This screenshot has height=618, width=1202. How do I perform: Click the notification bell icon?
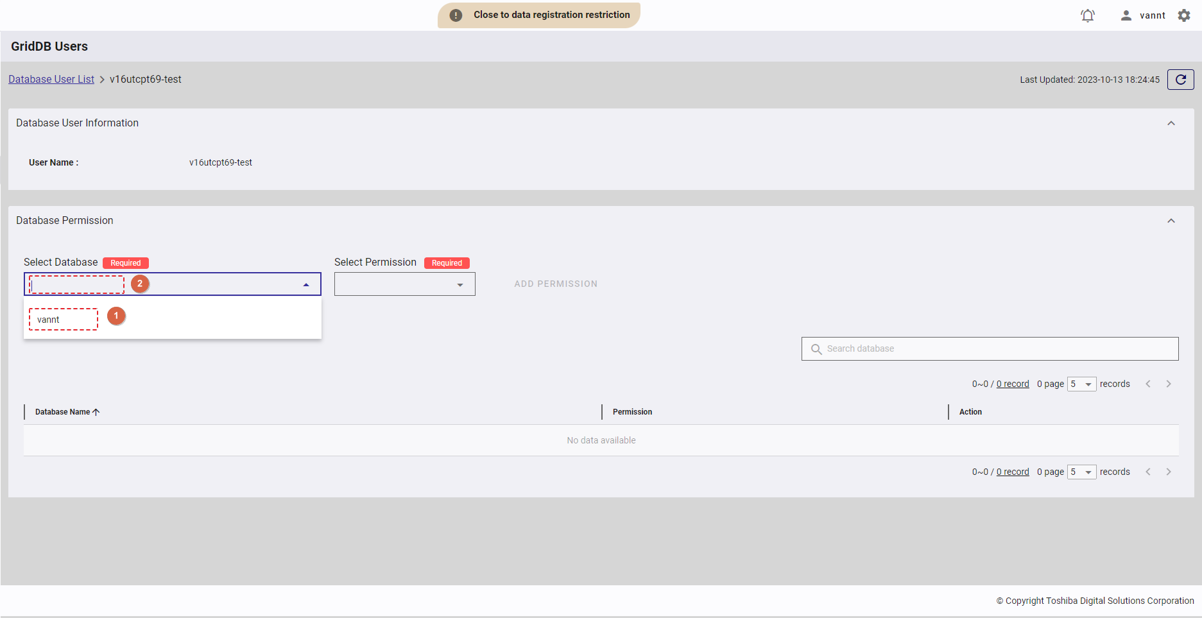coord(1087,15)
